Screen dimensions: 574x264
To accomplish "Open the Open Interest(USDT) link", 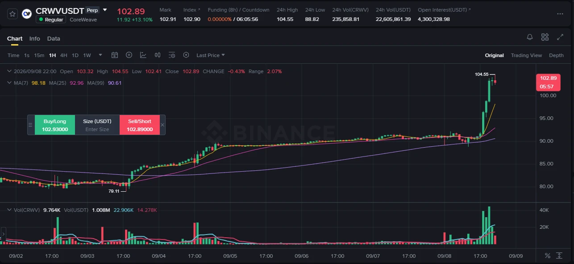I will coord(444,10).
